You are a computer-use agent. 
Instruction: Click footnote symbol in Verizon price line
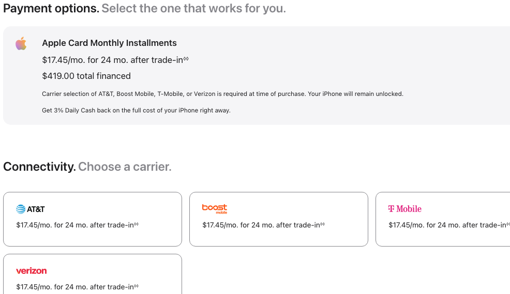[137, 286]
